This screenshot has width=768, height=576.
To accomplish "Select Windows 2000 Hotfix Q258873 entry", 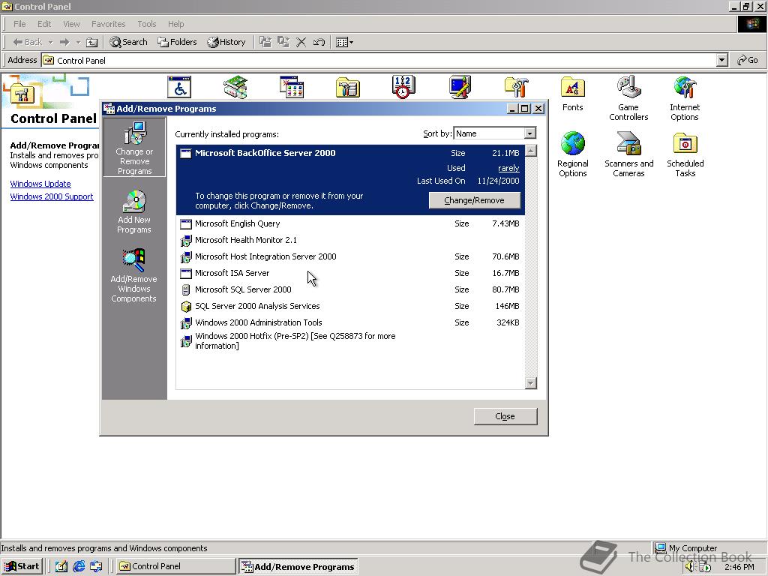I will 350,341.
